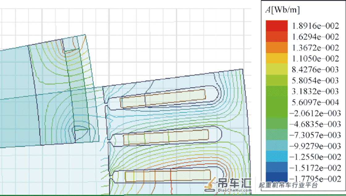Click the 起重机吊车行业平台 caption text
This screenshot has width=346, height=196.
[x=288, y=185]
